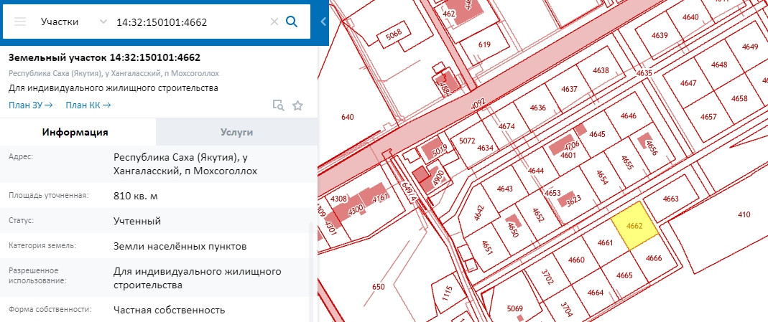Click the info panel vertical scrollbar

[x=310, y=271]
